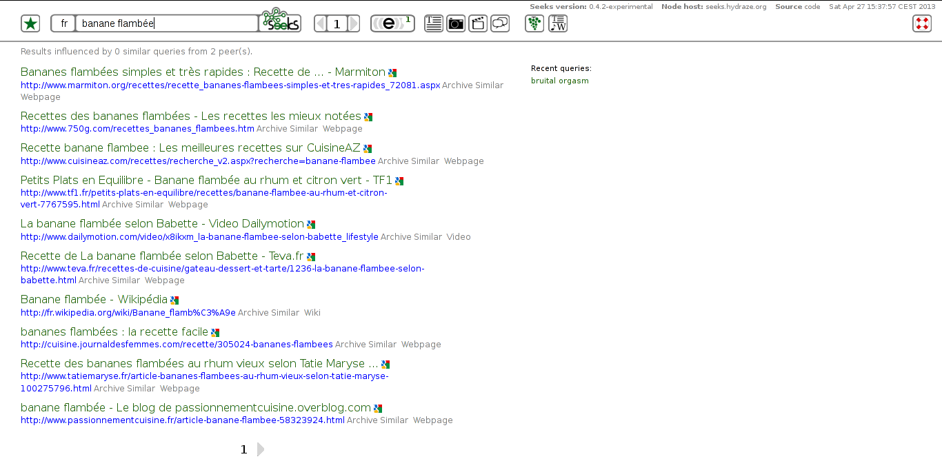This screenshot has width=942, height=470.
Task: Open 'La banane flambée selon Babette' Dailymotion result
Action: (x=162, y=223)
